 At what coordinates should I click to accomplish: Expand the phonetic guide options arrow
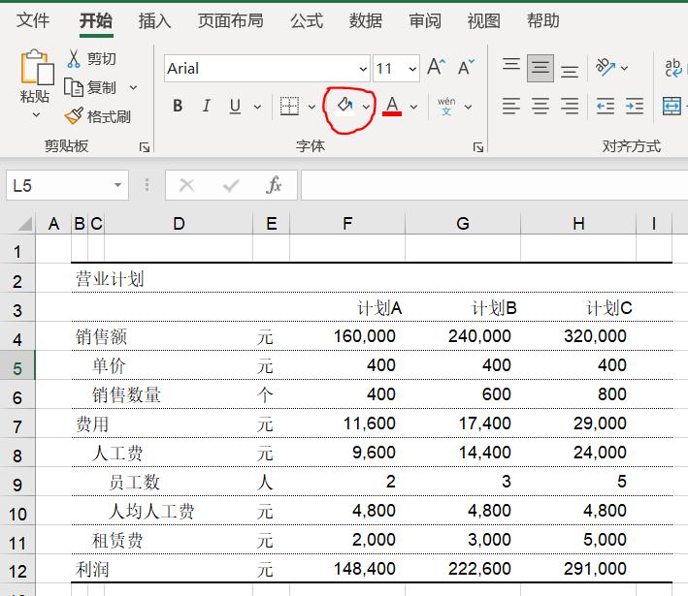click(x=468, y=107)
